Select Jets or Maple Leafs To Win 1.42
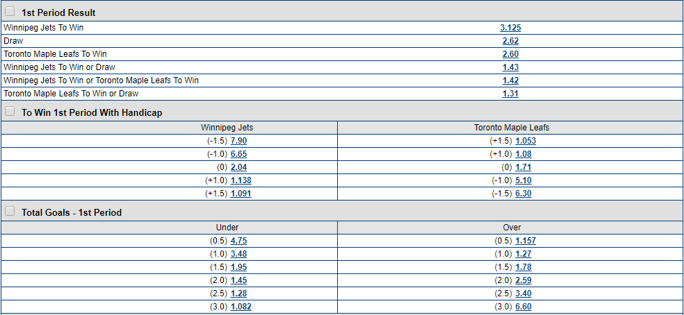 point(510,80)
